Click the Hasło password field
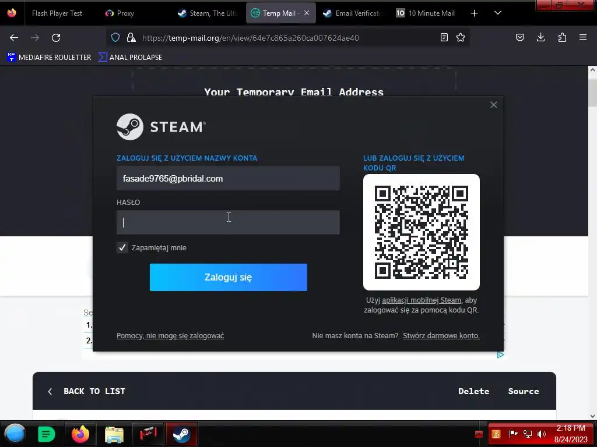597x447 pixels. 228,222
